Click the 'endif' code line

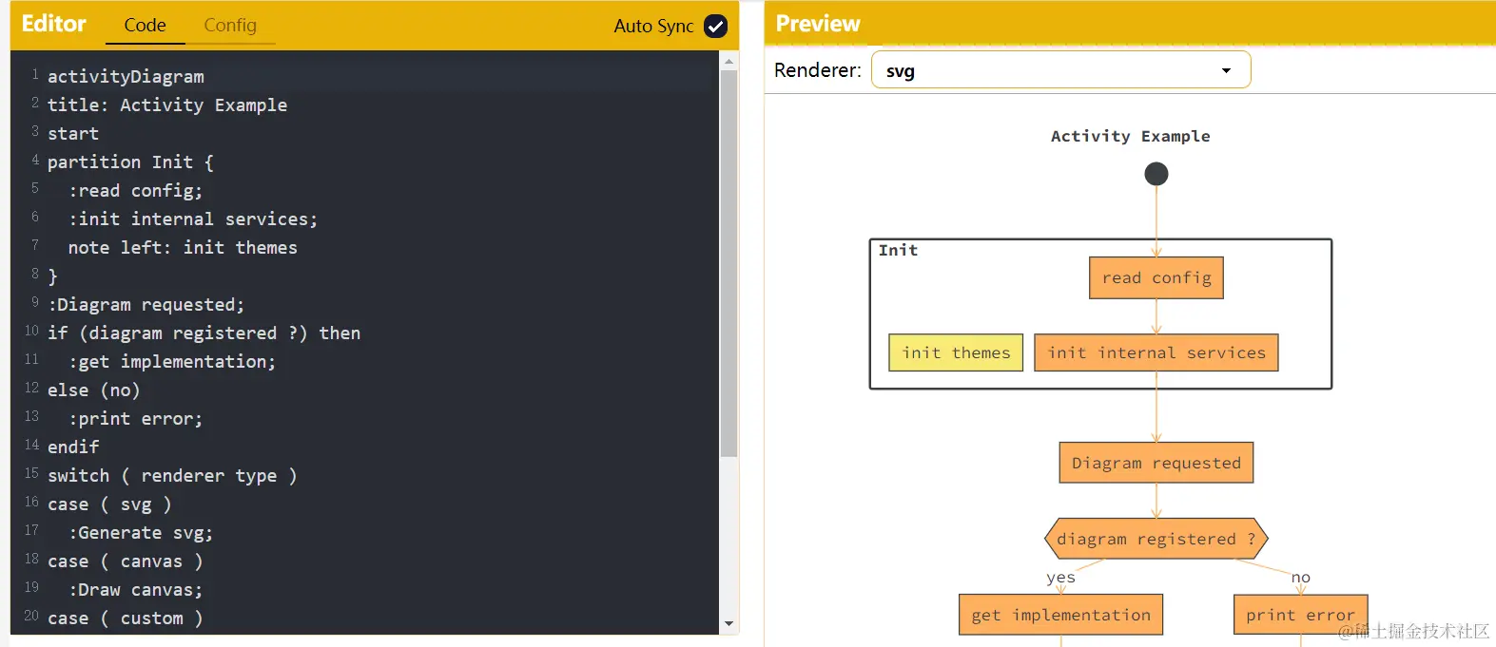click(x=73, y=447)
